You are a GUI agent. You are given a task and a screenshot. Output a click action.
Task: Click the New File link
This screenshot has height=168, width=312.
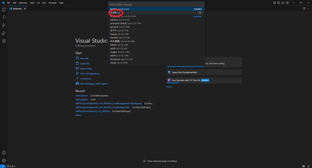pos(85,59)
